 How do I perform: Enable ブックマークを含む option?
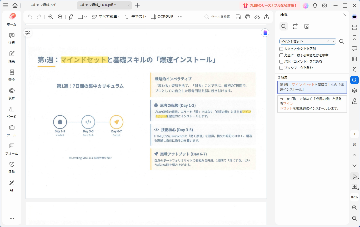pyautogui.click(x=281, y=68)
